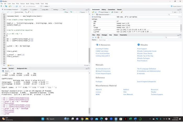Click the console vertical scrollbar
This screenshot has width=183, height=122.
[x=89, y=111]
